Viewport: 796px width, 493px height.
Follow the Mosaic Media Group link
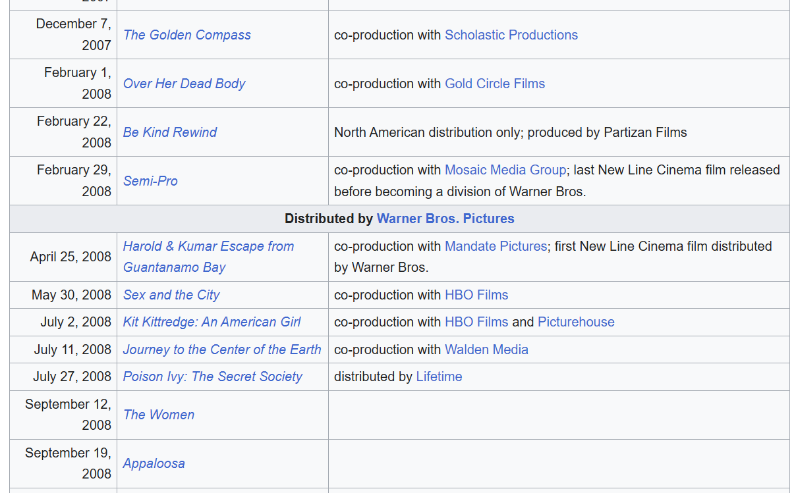tap(505, 170)
